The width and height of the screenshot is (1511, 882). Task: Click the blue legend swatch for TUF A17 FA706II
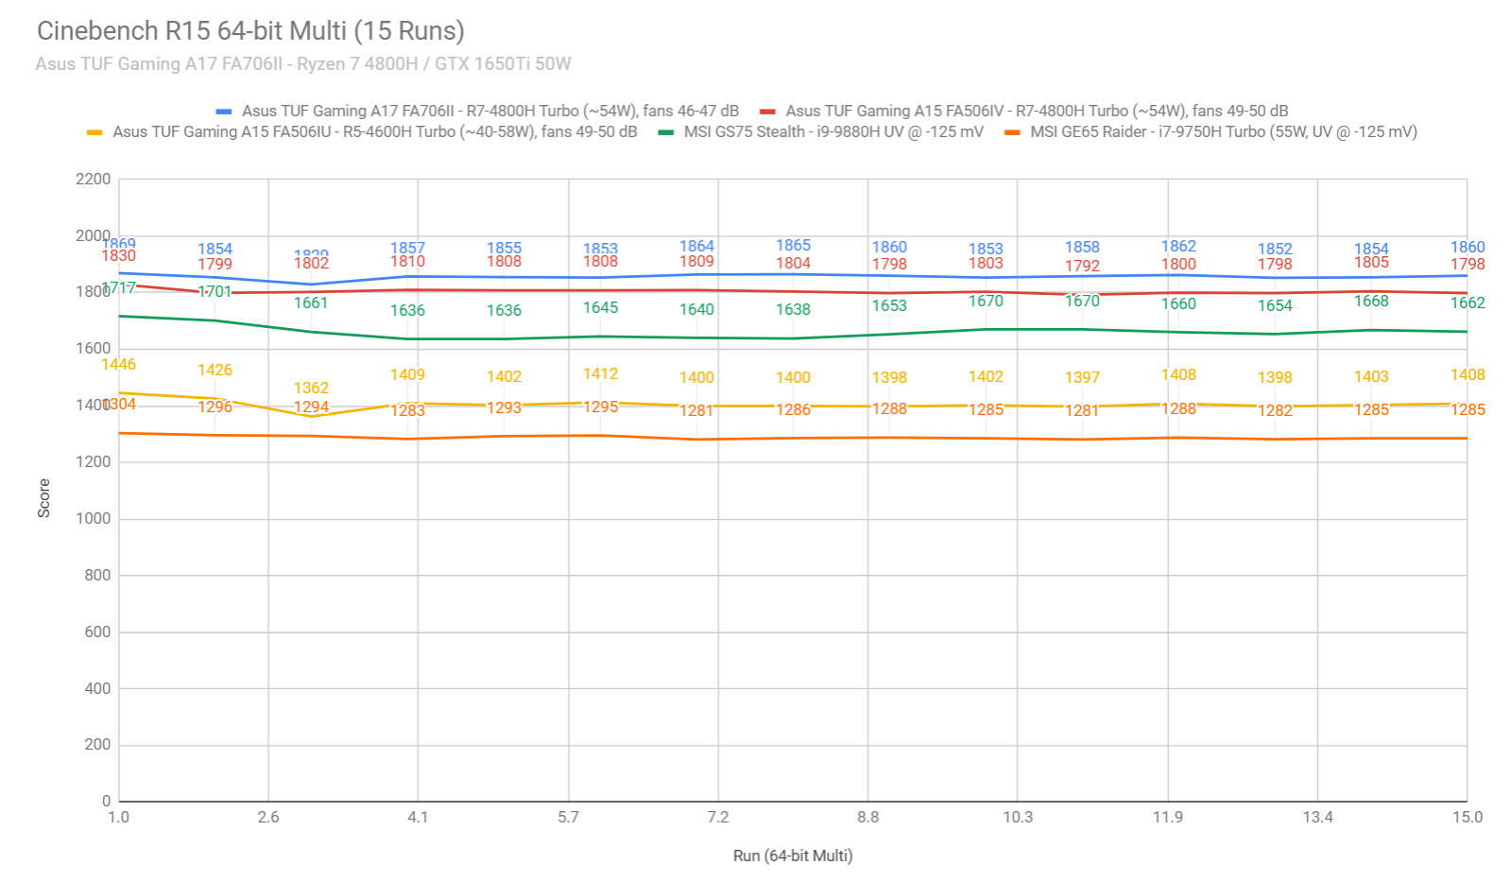[x=224, y=112]
